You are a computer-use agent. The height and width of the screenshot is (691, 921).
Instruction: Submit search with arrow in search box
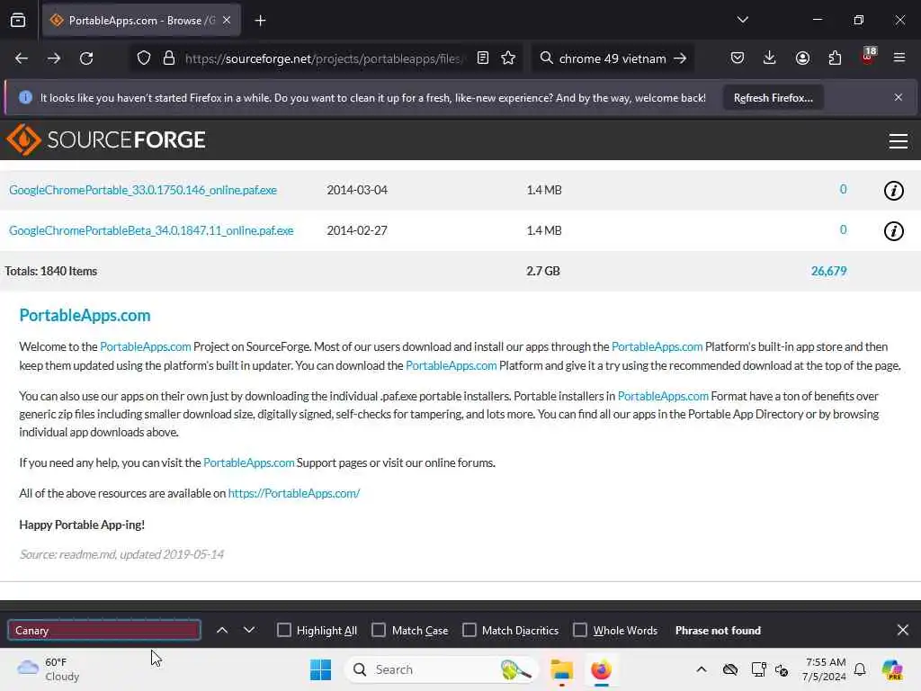(680, 58)
